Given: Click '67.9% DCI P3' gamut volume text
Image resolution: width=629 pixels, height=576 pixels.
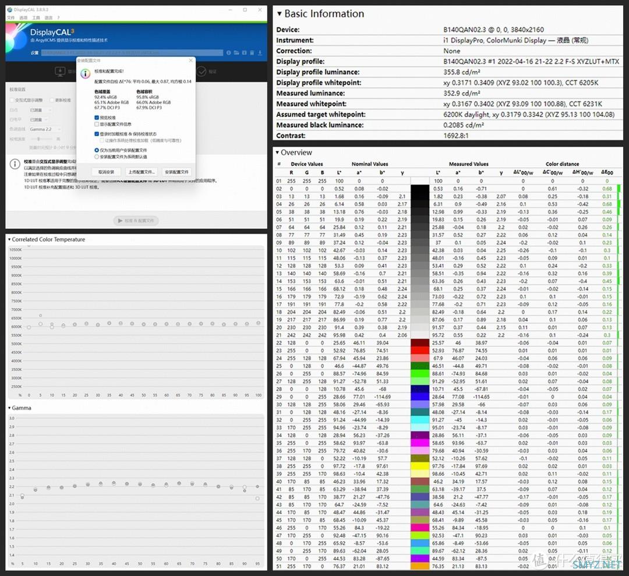Looking at the screenshot, I should (x=149, y=108).
